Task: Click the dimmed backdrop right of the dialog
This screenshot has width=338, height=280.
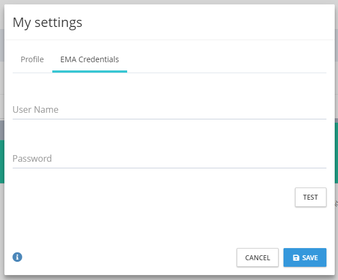Action: (336, 83)
